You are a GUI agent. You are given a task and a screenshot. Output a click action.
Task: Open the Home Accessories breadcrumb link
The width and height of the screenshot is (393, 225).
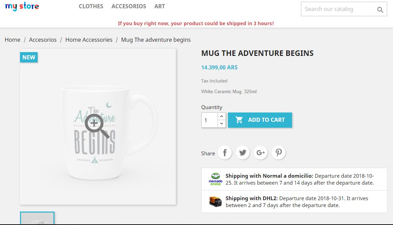point(89,40)
